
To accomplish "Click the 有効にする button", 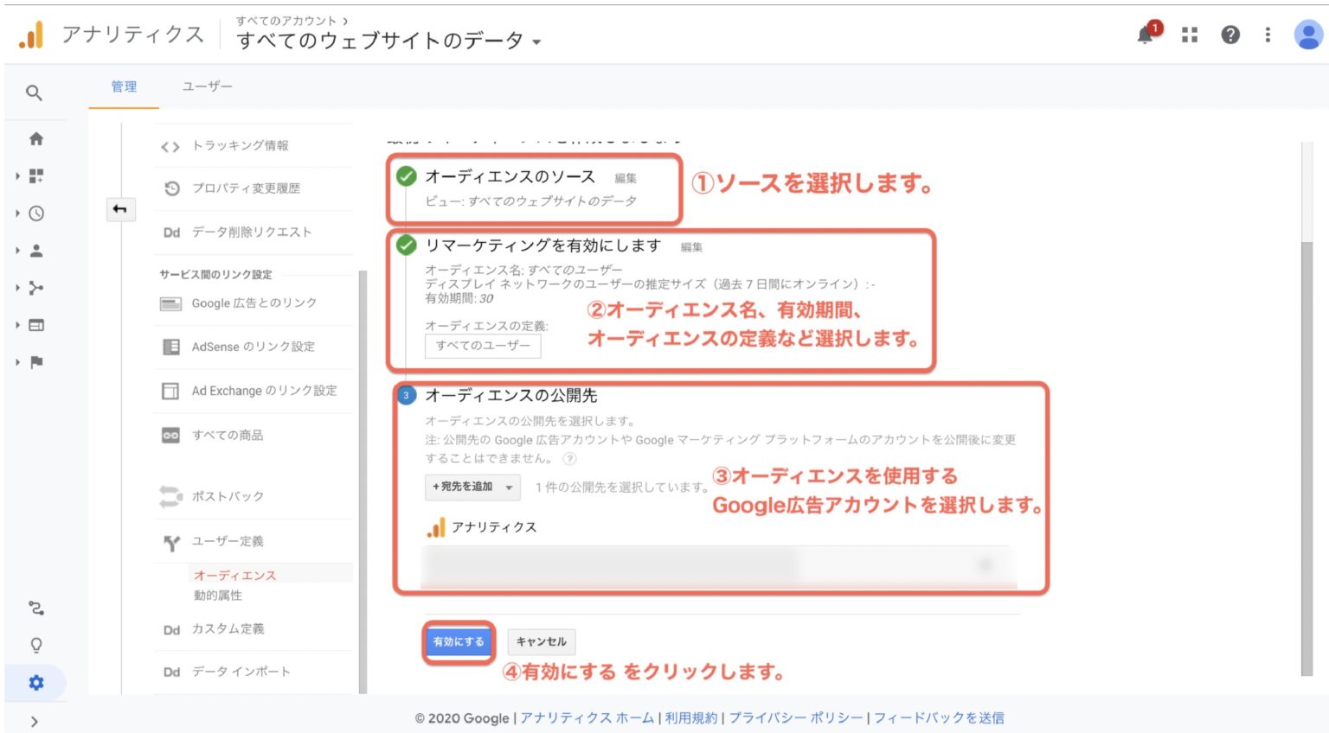I will (x=459, y=641).
